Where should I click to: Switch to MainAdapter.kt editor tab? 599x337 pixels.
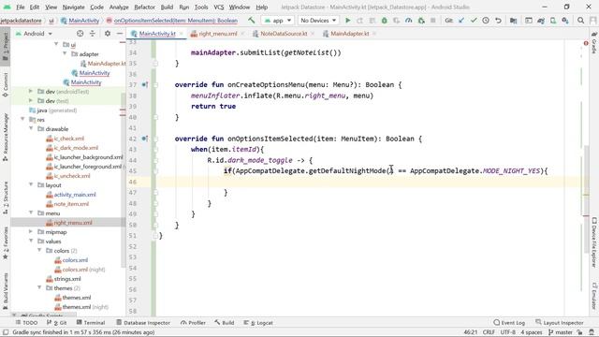click(349, 34)
